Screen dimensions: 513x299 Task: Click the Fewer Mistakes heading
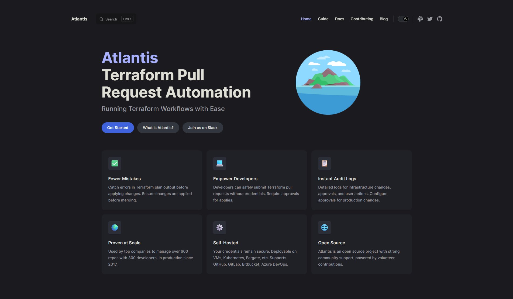(x=125, y=179)
